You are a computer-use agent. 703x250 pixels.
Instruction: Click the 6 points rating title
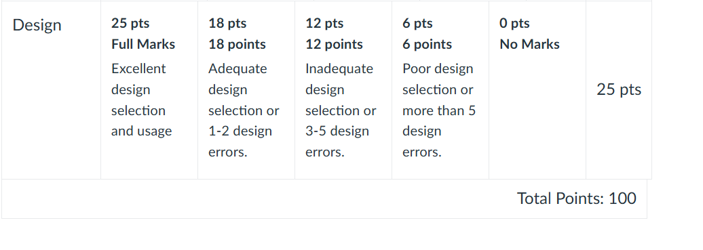pyautogui.click(x=427, y=44)
